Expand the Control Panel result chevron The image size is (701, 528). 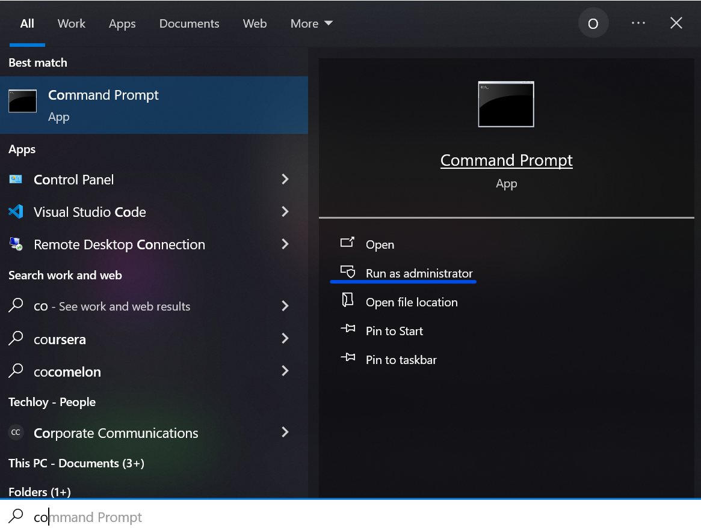coord(285,179)
